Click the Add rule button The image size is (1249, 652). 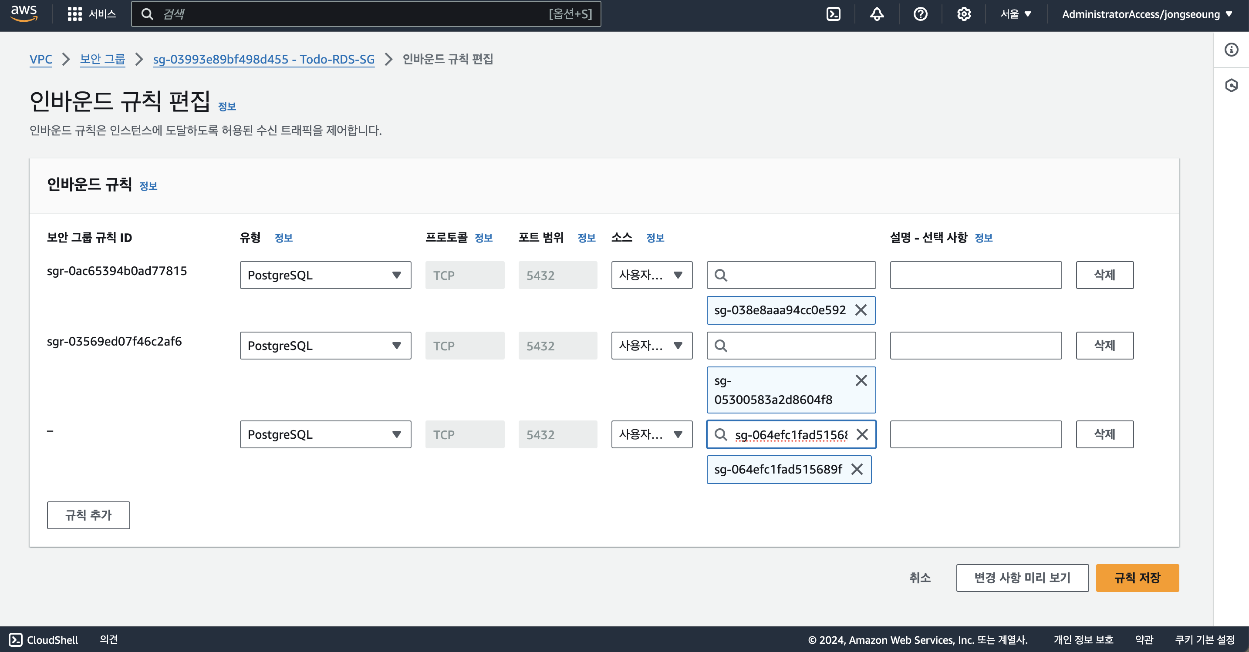[88, 515]
